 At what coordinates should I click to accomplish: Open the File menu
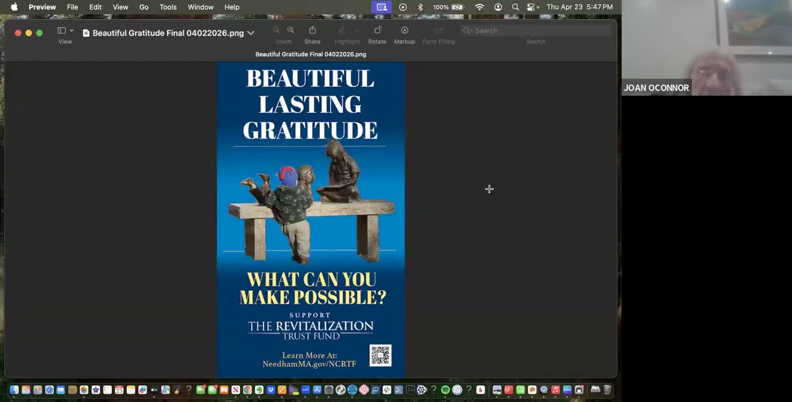tap(72, 7)
